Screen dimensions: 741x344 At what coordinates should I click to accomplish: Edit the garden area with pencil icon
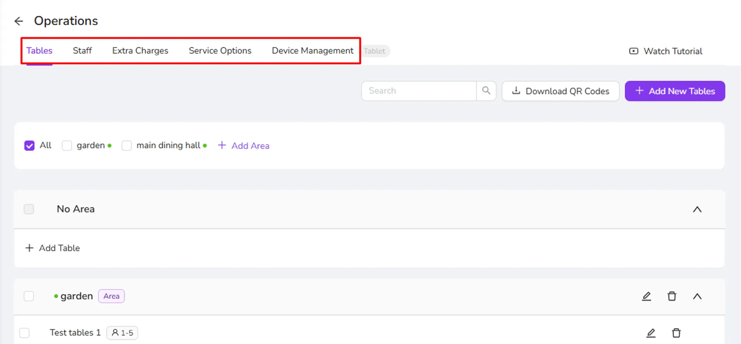click(x=646, y=296)
